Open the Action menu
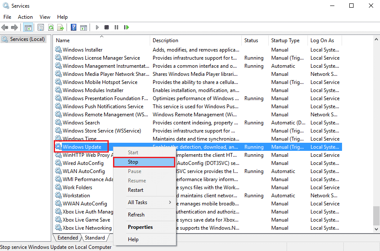 (x=25, y=17)
